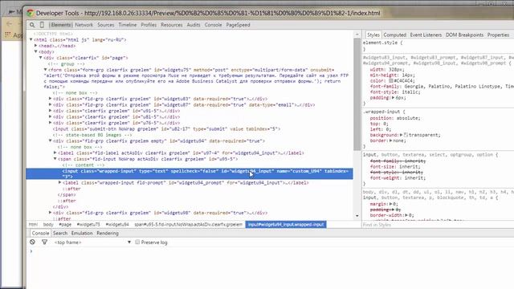Click the DOM tree scroll up arrow
The image size is (514, 289).
pos(357,35)
